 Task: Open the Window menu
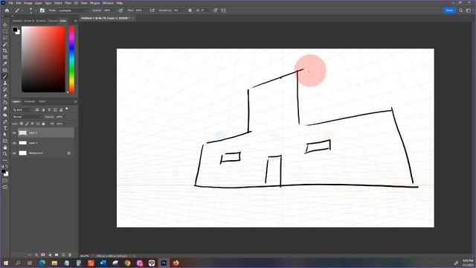click(x=108, y=3)
